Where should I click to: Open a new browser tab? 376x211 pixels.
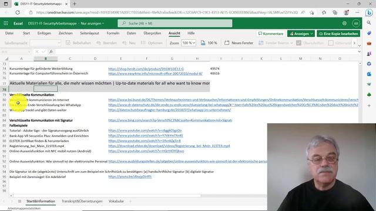(x=75, y=4)
